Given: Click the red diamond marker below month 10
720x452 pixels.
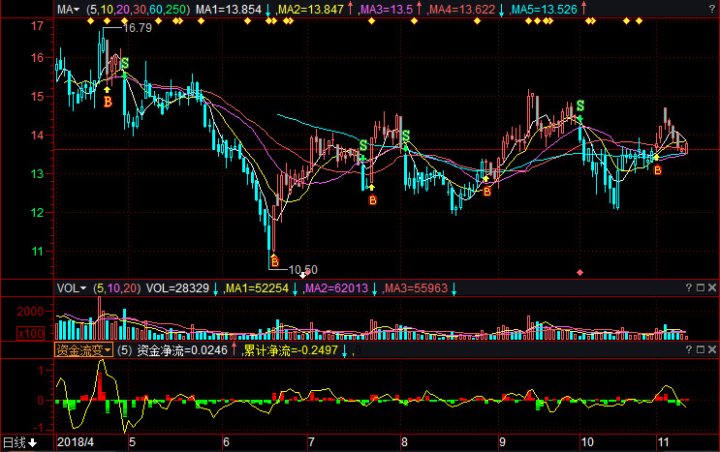Looking at the screenshot, I should [579, 272].
